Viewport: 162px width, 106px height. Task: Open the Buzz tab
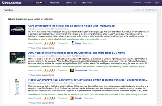[38, 3]
